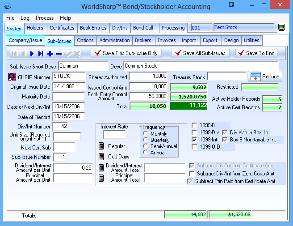
Task: Switch to the Certificates tab
Action: coord(62,28)
